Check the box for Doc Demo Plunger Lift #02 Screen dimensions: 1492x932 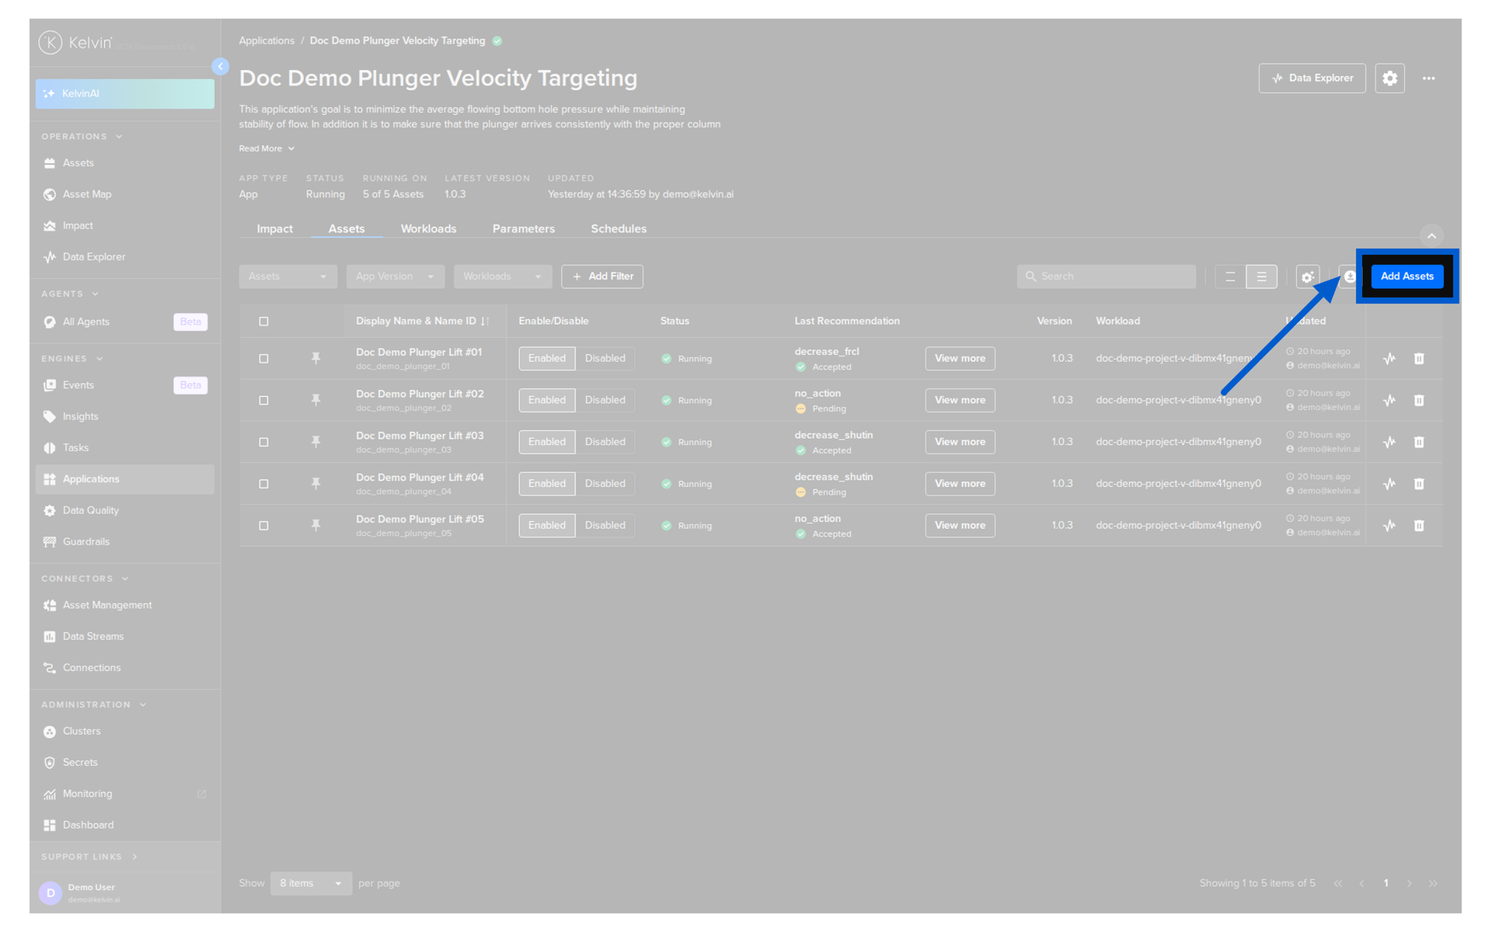point(263,401)
